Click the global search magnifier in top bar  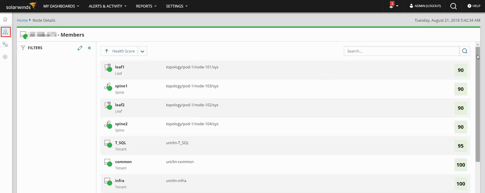click(x=454, y=6)
